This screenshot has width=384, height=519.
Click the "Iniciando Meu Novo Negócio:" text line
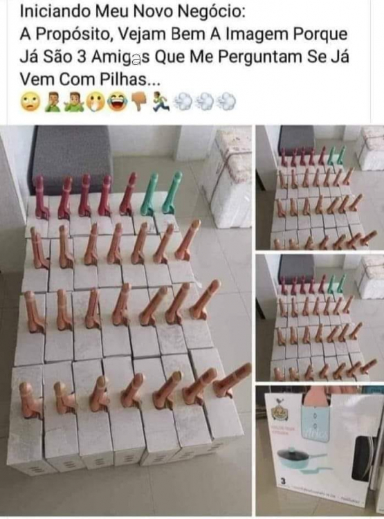[133, 12]
